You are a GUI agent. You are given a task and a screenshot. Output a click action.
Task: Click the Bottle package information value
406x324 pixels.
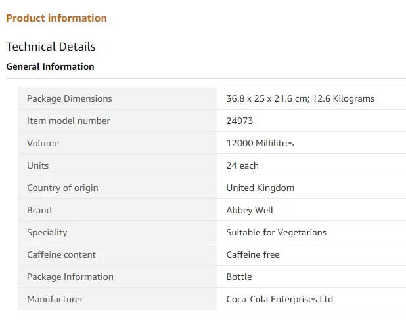[239, 277]
